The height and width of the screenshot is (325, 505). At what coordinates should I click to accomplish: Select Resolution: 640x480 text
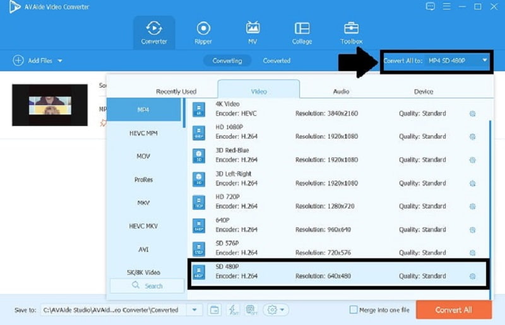[x=323, y=276]
